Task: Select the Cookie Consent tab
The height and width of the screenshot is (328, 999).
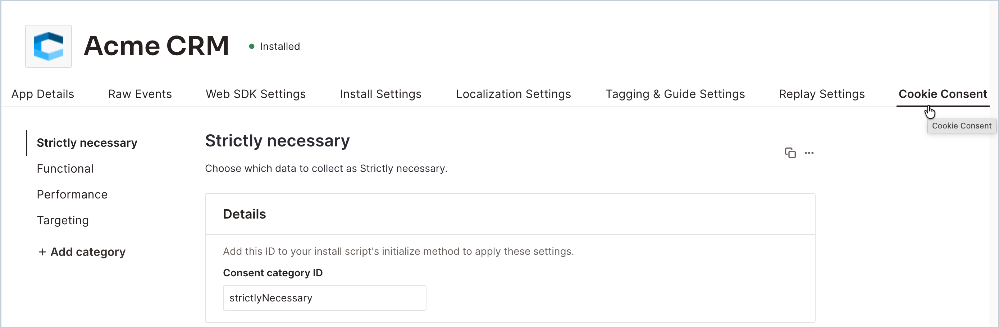Action: tap(943, 94)
